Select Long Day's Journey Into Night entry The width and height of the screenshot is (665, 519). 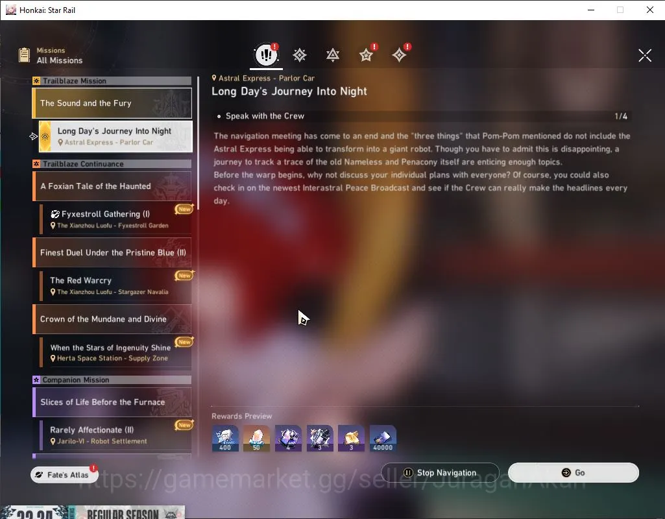[x=115, y=136]
